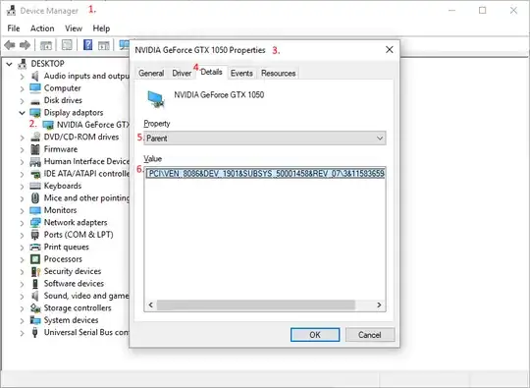
Task: Click the System devices icon
Action: (x=35, y=320)
